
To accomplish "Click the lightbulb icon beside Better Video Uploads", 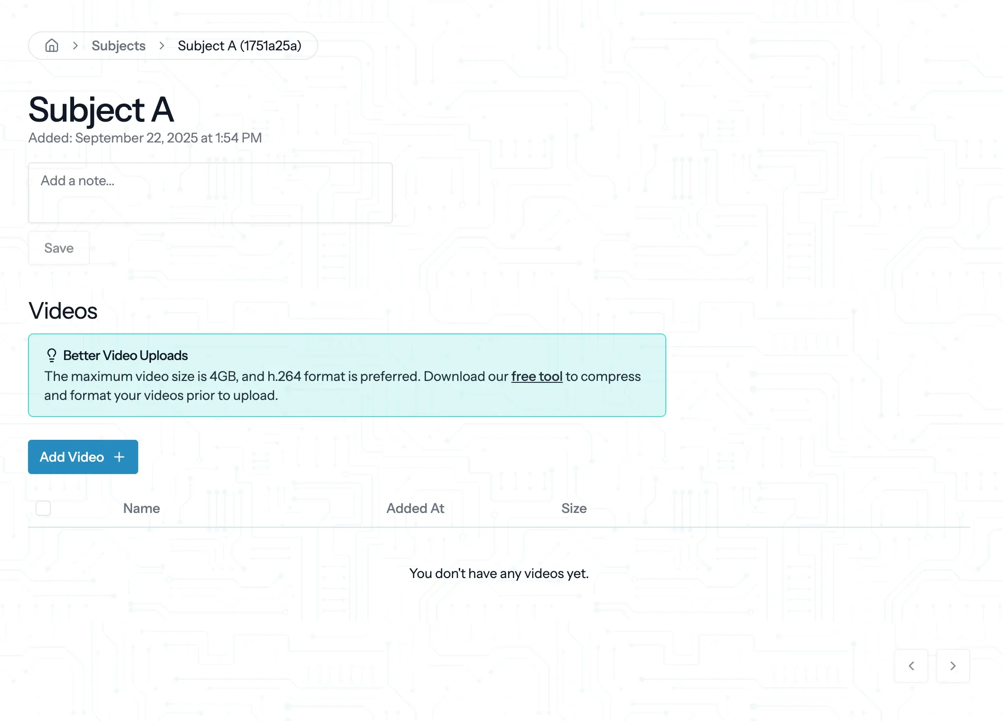I will click(x=52, y=355).
